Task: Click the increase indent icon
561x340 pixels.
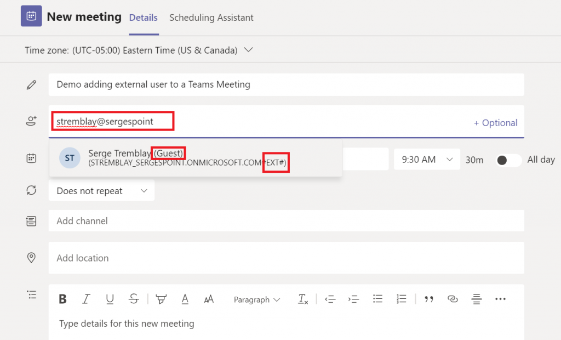Action: (x=353, y=299)
